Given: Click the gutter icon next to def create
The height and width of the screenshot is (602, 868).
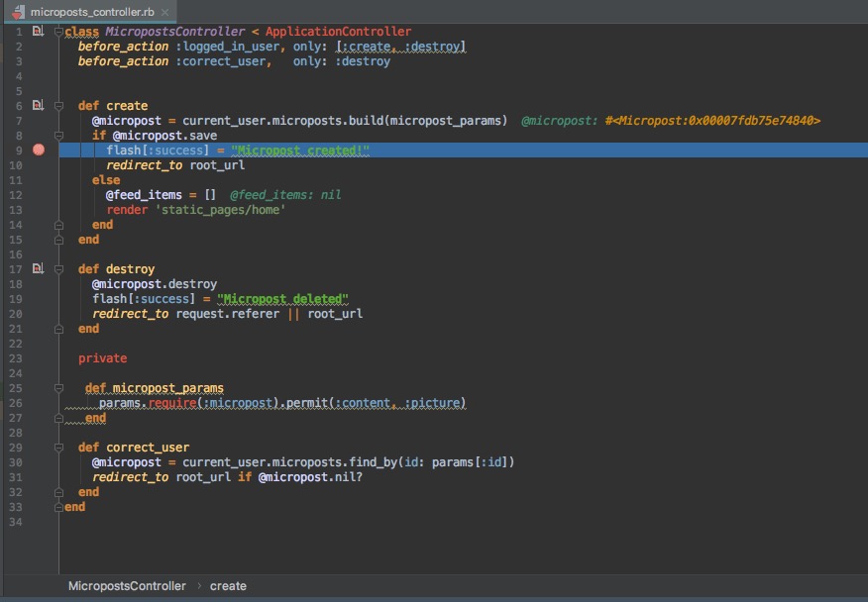Looking at the screenshot, I should point(38,105).
